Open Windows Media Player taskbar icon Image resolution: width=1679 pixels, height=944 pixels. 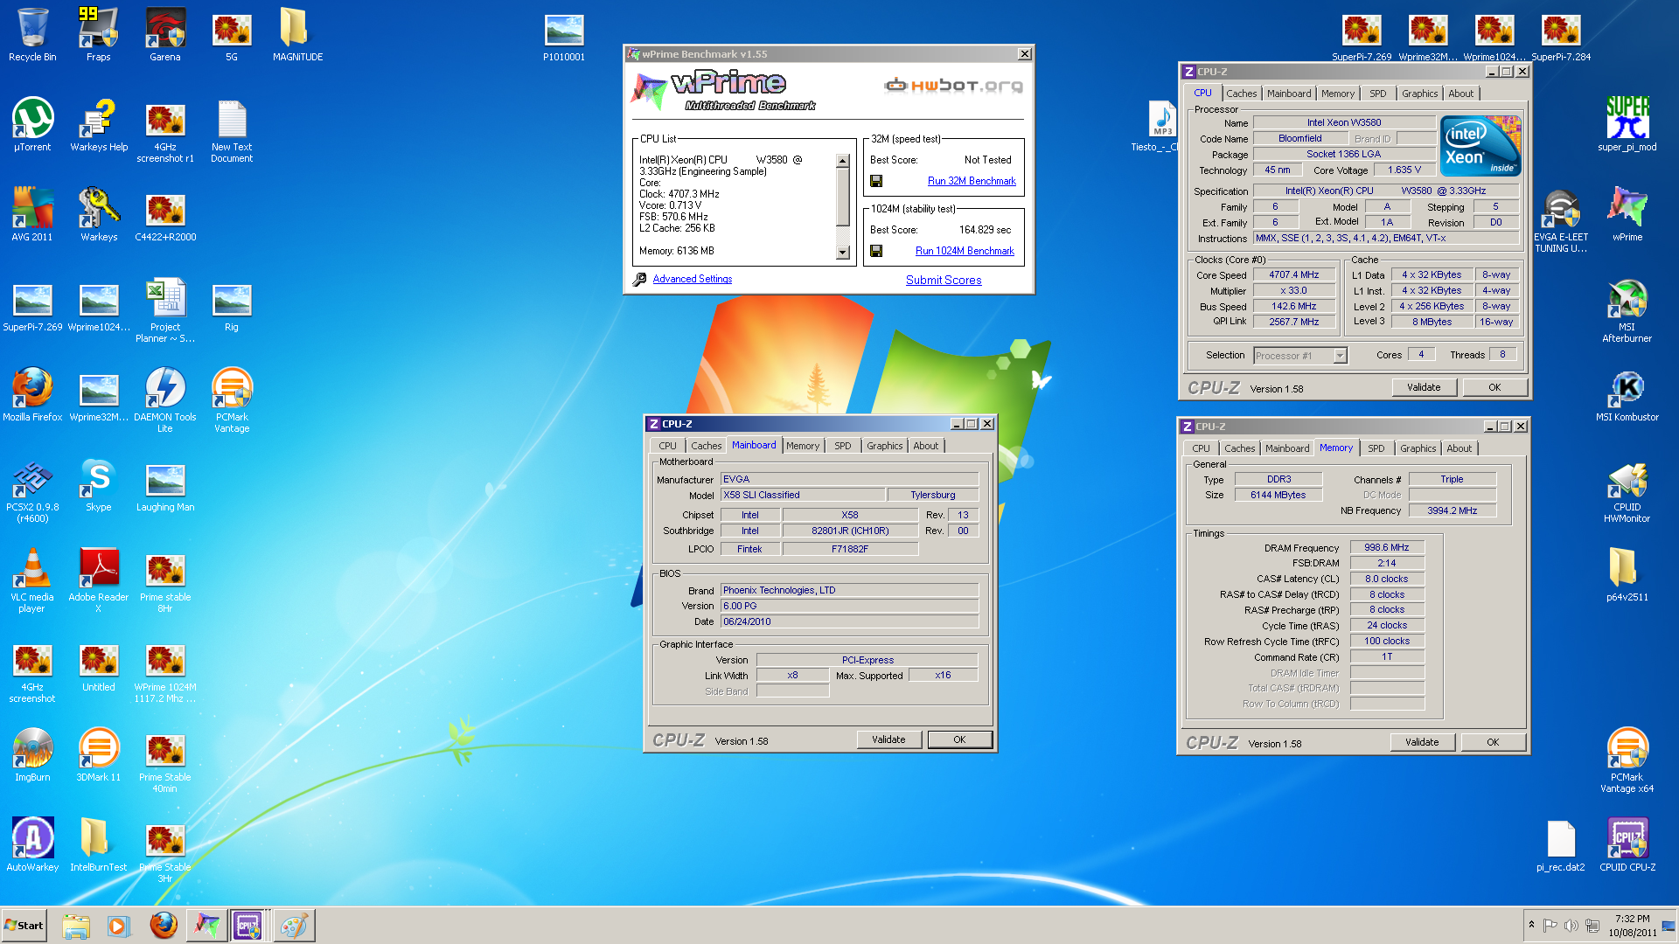tap(118, 925)
